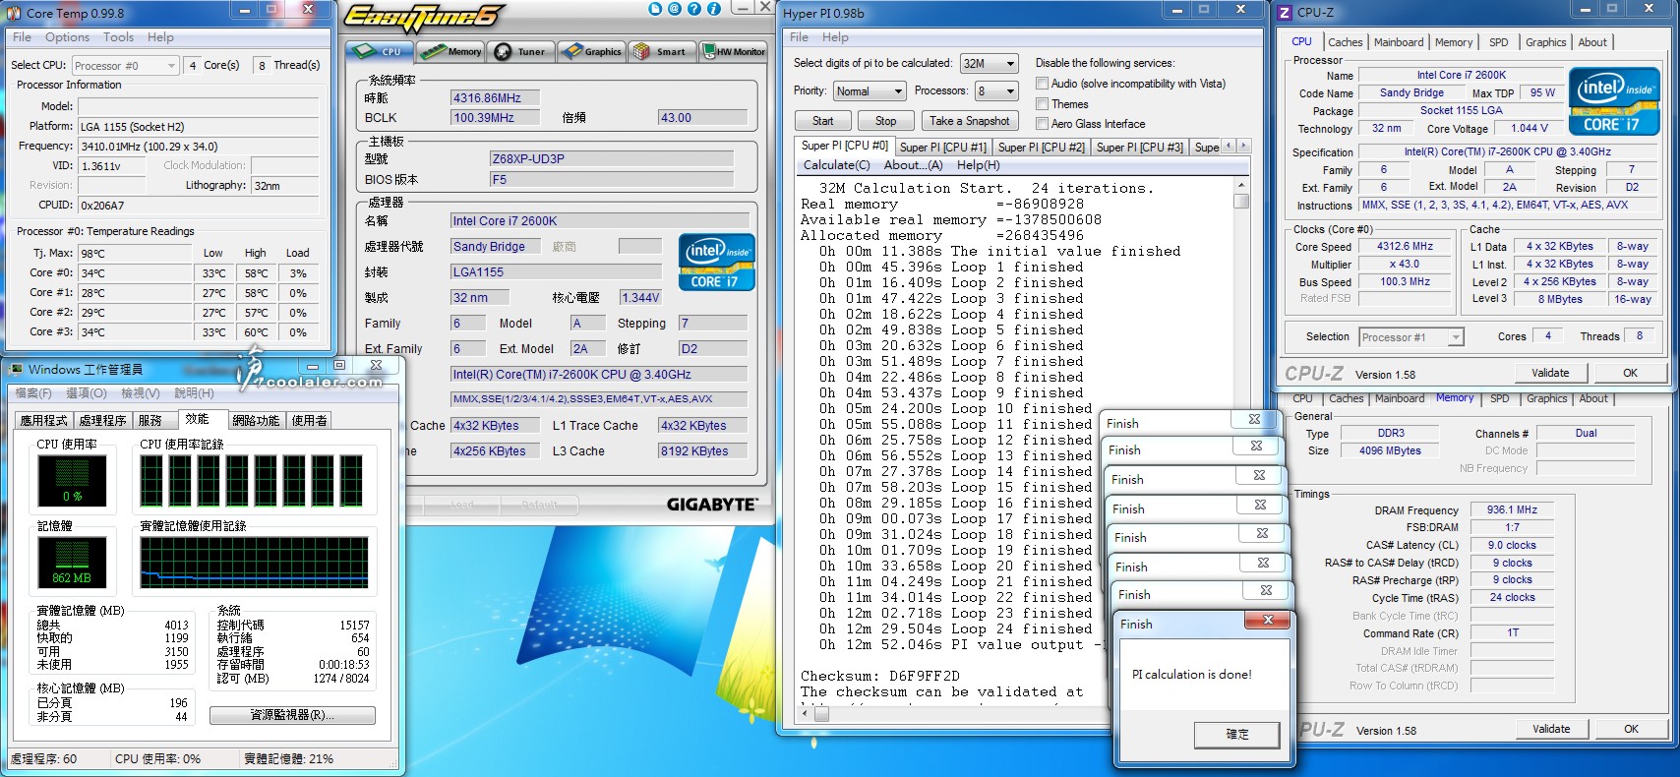Click the @ email icon in EasyTune6
Screen dimensions: 1680x777
(675, 9)
